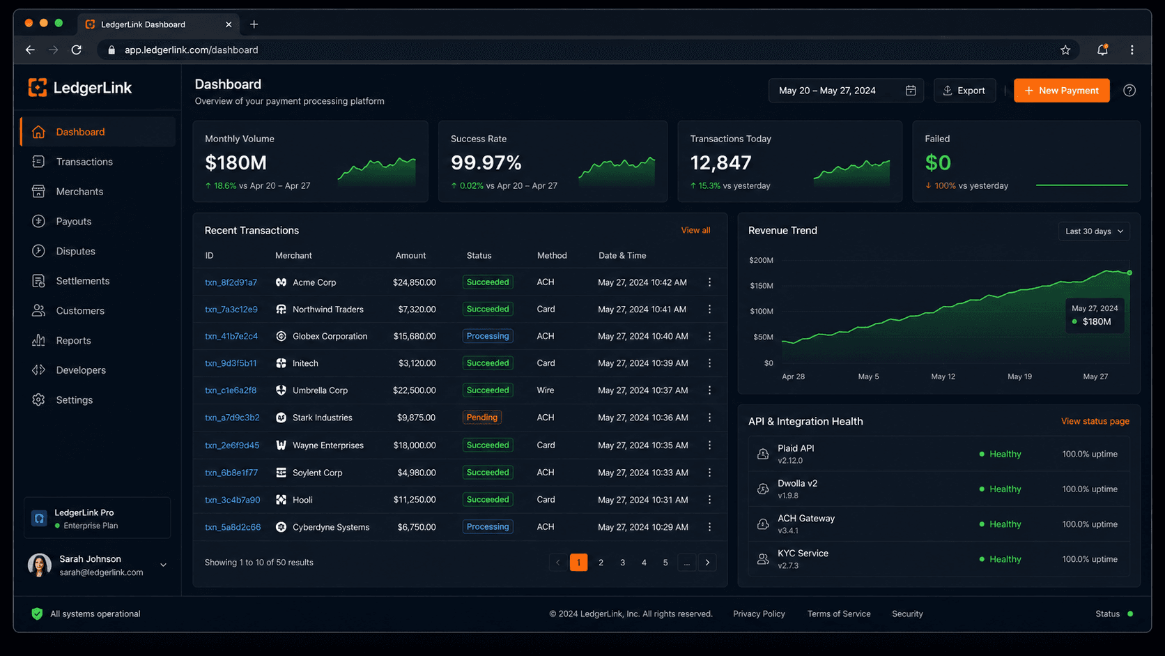Open the help question mark icon

(1129, 91)
